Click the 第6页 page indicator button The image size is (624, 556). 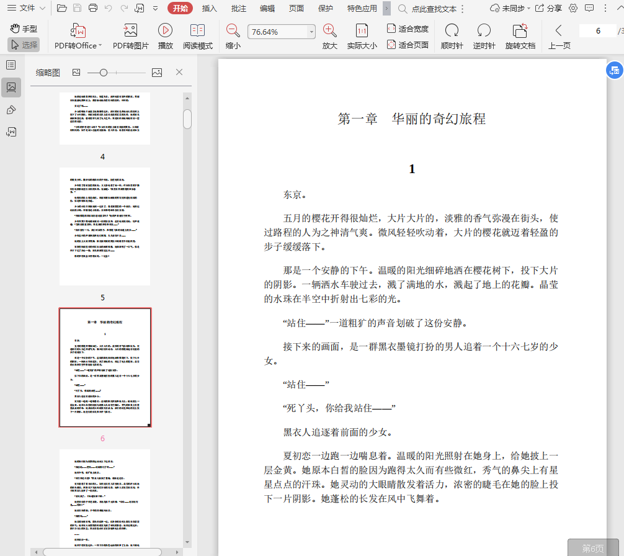pyautogui.click(x=592, y=548)
